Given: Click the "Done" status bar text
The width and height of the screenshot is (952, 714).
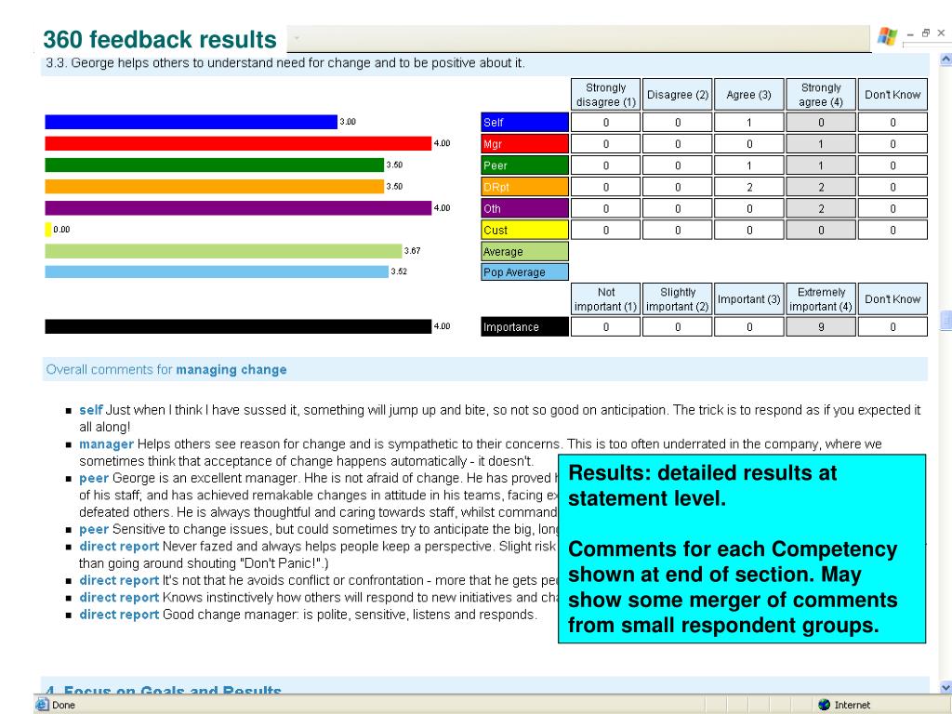Looking at the screenshot, I should 64,705.
